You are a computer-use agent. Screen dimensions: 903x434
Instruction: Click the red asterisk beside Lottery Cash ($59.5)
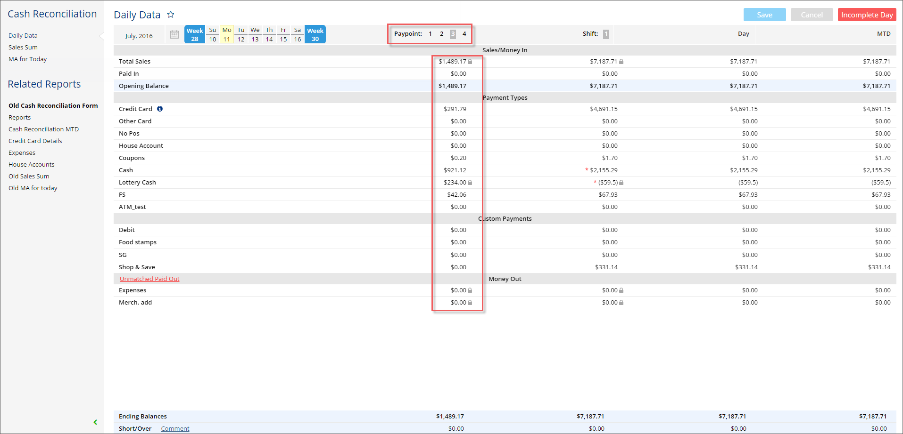(595, 182)
